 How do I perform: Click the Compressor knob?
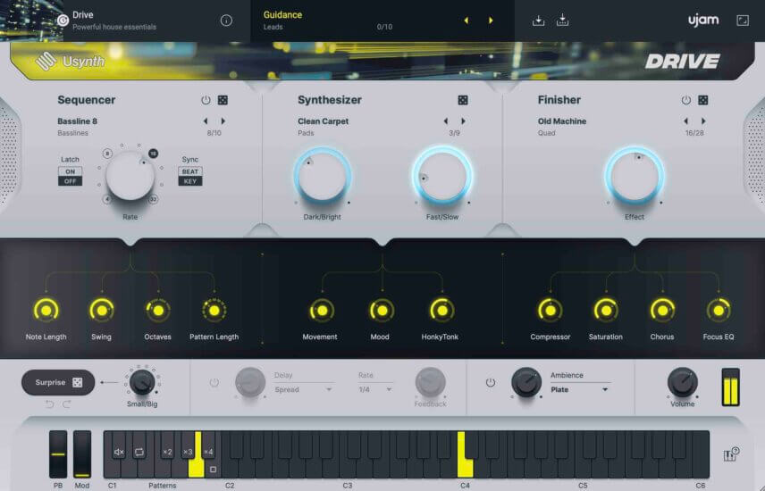tap(551, 310)
